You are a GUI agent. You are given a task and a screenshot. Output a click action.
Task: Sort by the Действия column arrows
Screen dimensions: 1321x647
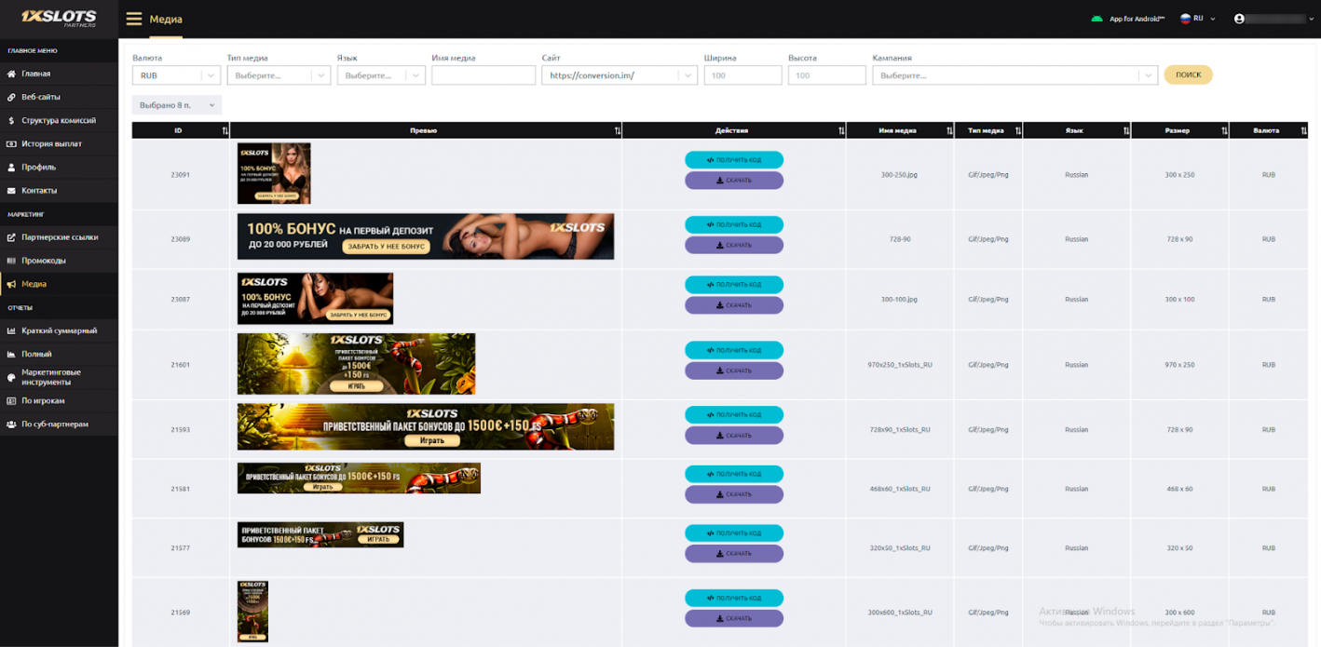pos(841,131)
